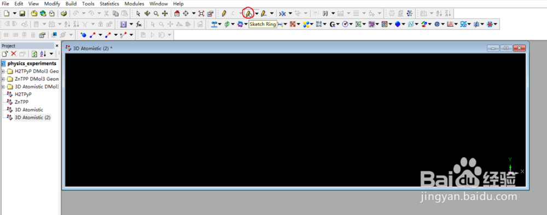Click the Display Style icon
The image size is (547, 215).
click(210, 14)
